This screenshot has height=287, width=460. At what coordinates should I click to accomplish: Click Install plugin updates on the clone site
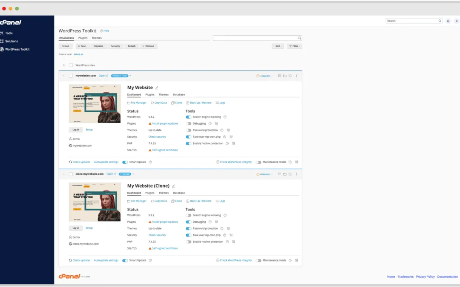pos(164,222)
